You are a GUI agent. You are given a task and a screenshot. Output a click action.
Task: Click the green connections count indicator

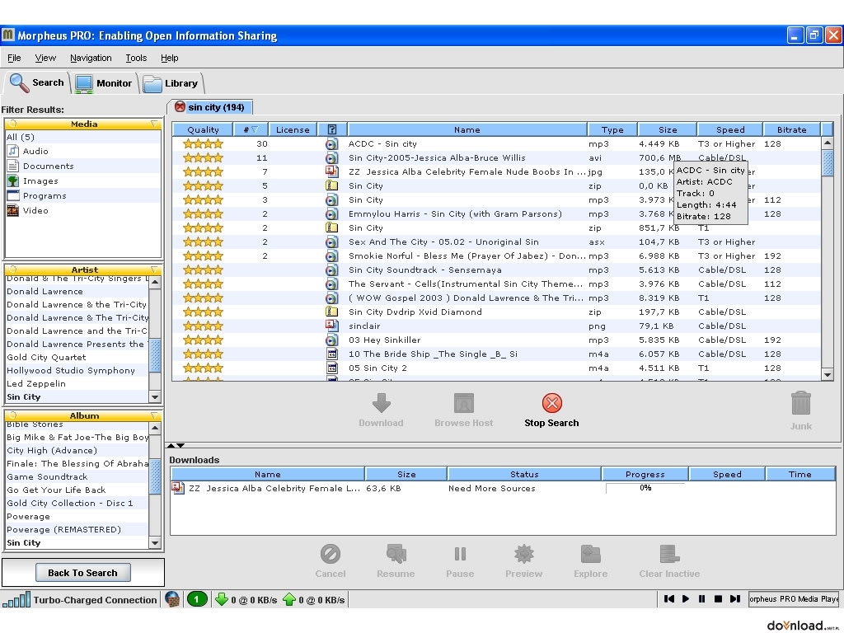pyautogui.click(x=197, y=599)
